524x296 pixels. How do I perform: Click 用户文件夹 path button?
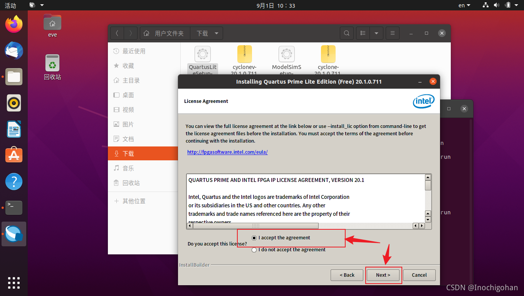[x=165, y=33]
